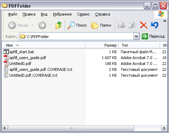Click type Пакетный файл M...
The width and height of the screenshot is (169, 133).
point(138,52)
